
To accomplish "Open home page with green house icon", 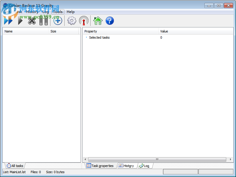I will (x=98, y=21).
